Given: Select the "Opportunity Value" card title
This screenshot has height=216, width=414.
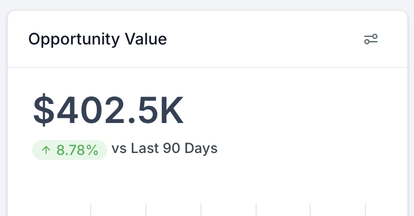Looking at the screenshot, I should coord(97,39).
